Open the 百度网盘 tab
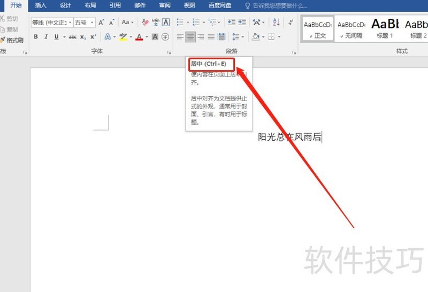Screen dimensions: 428x292 pos(220,5)
